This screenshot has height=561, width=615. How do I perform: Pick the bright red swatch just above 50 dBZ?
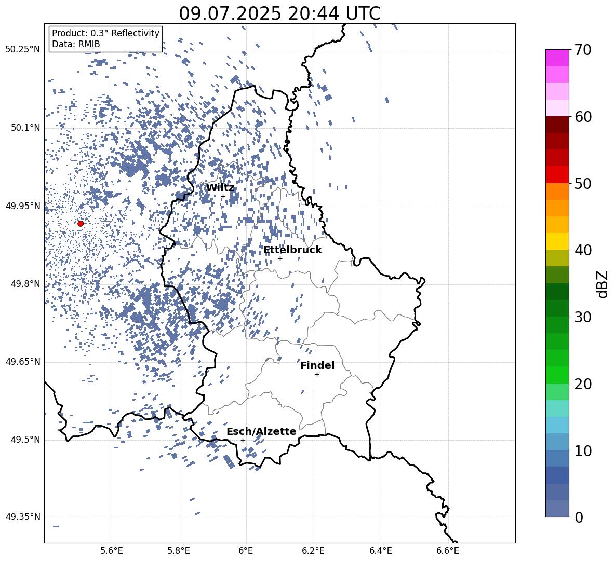(557, 175)
